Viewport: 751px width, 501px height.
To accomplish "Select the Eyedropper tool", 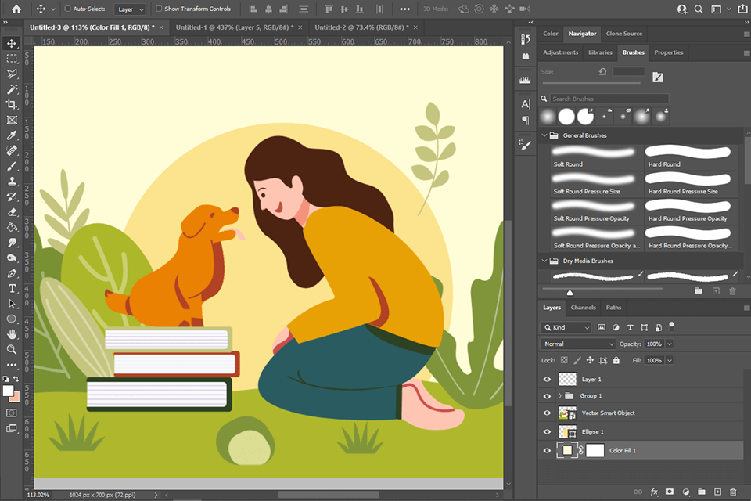I will pos(12,135).
